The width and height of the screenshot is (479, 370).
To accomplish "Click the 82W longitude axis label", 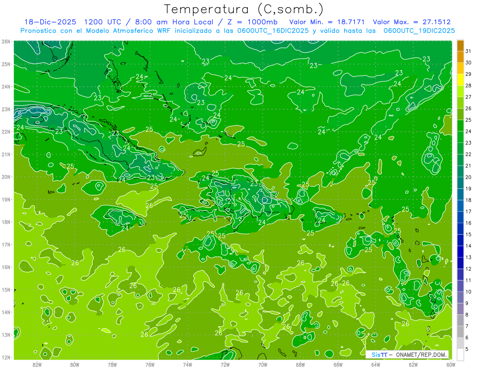I will click(37, 364).
